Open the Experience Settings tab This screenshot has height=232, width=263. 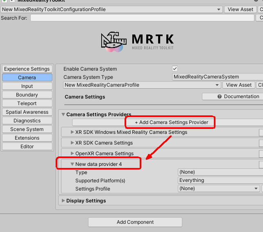pos(27,69)
